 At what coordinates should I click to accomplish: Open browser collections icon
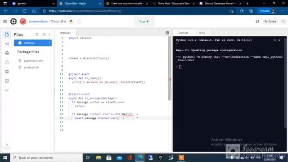click(x=251, y=11)
